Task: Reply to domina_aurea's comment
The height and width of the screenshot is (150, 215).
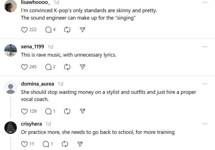Action: (48, 111)
